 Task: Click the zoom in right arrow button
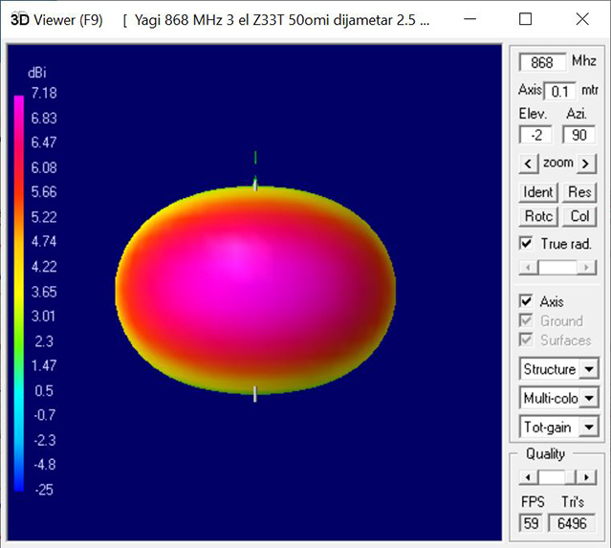click(586, 164)
